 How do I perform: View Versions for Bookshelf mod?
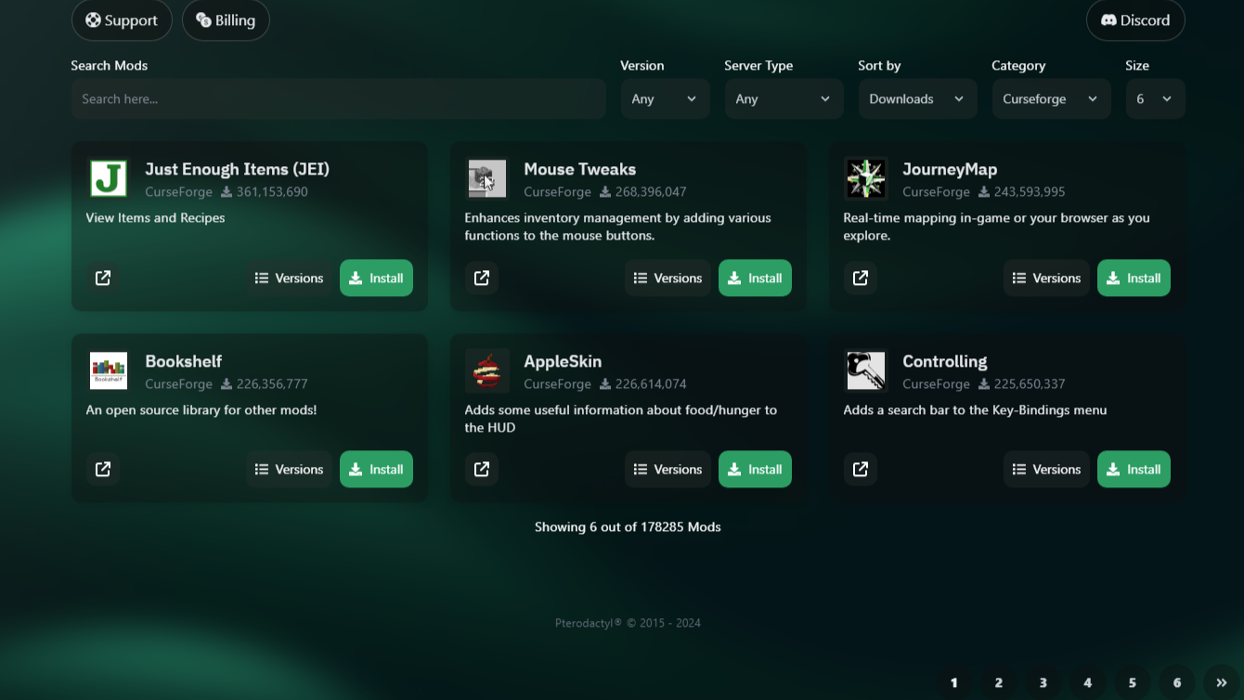pyautogui.click(x=289, y=470)
